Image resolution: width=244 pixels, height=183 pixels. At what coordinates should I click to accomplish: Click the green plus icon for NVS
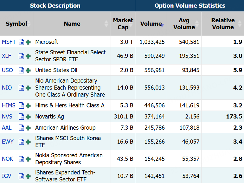pos(28,117)
